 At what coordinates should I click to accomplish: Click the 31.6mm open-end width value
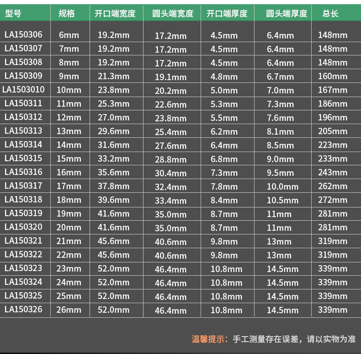click(x=113, y=145)
